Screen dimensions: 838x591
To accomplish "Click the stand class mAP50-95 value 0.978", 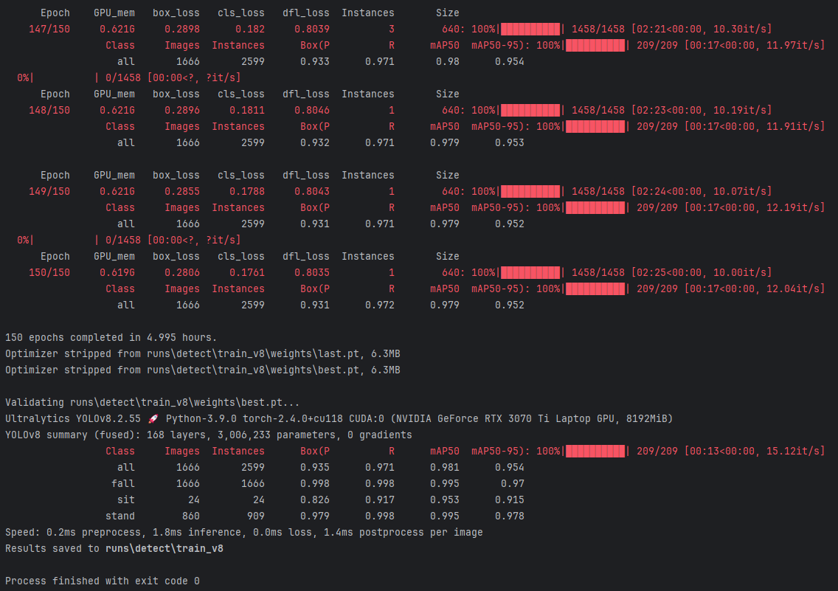I will click(x=509, y=516).
